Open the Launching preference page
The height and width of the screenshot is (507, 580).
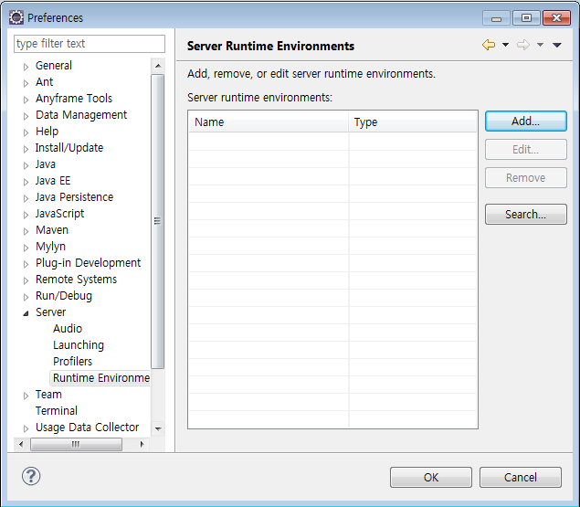pos(79,345)
